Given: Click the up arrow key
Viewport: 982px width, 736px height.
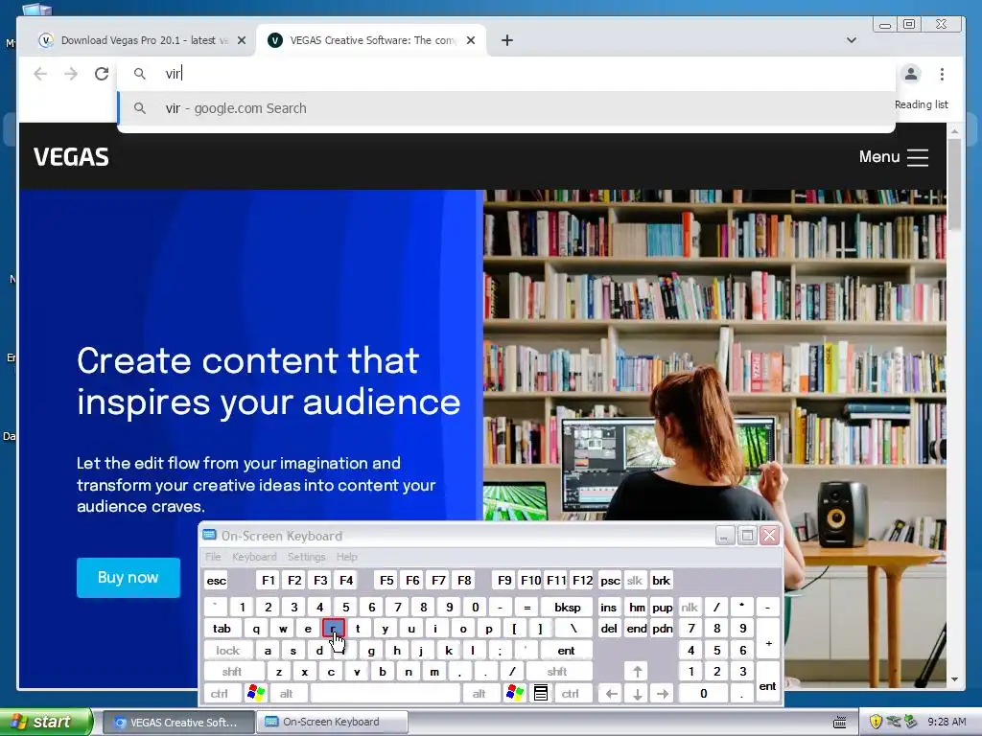Looking at the screenshot, I should click(x=637, y=672).
